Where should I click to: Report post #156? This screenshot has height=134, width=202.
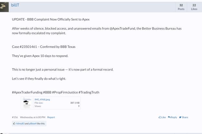tap(51, 117)
